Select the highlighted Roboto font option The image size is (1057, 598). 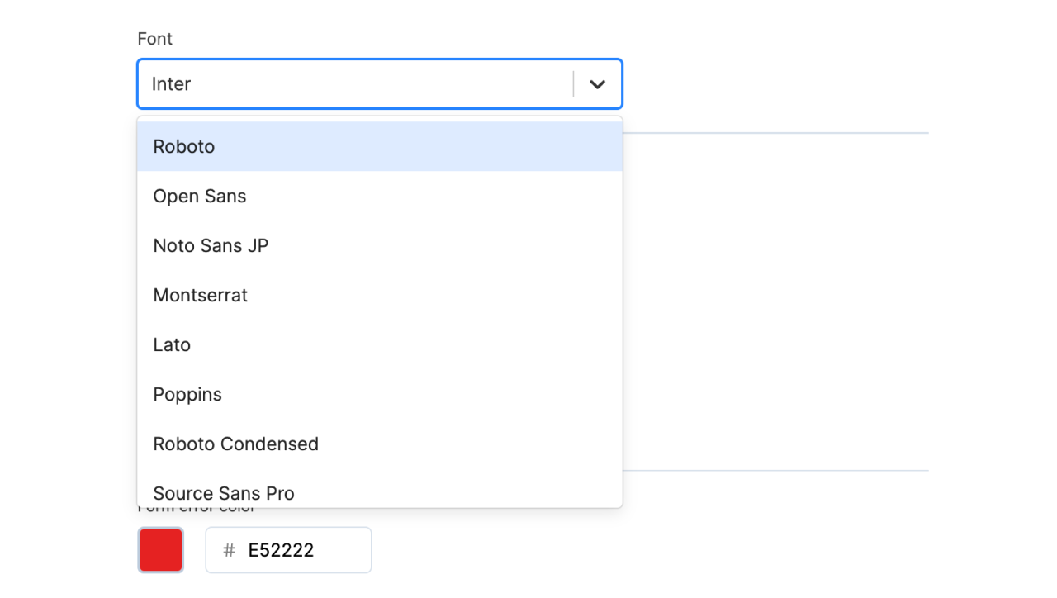point(380,147)
